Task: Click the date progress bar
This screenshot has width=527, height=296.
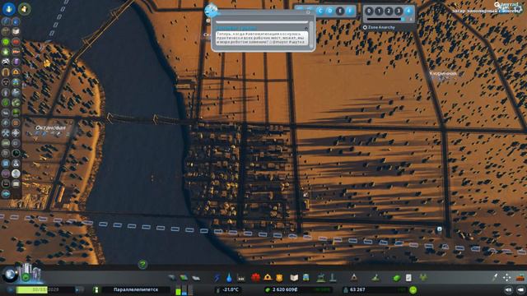Action: 45,289
